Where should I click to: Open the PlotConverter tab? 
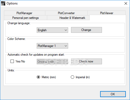click(x=66, y=13)
